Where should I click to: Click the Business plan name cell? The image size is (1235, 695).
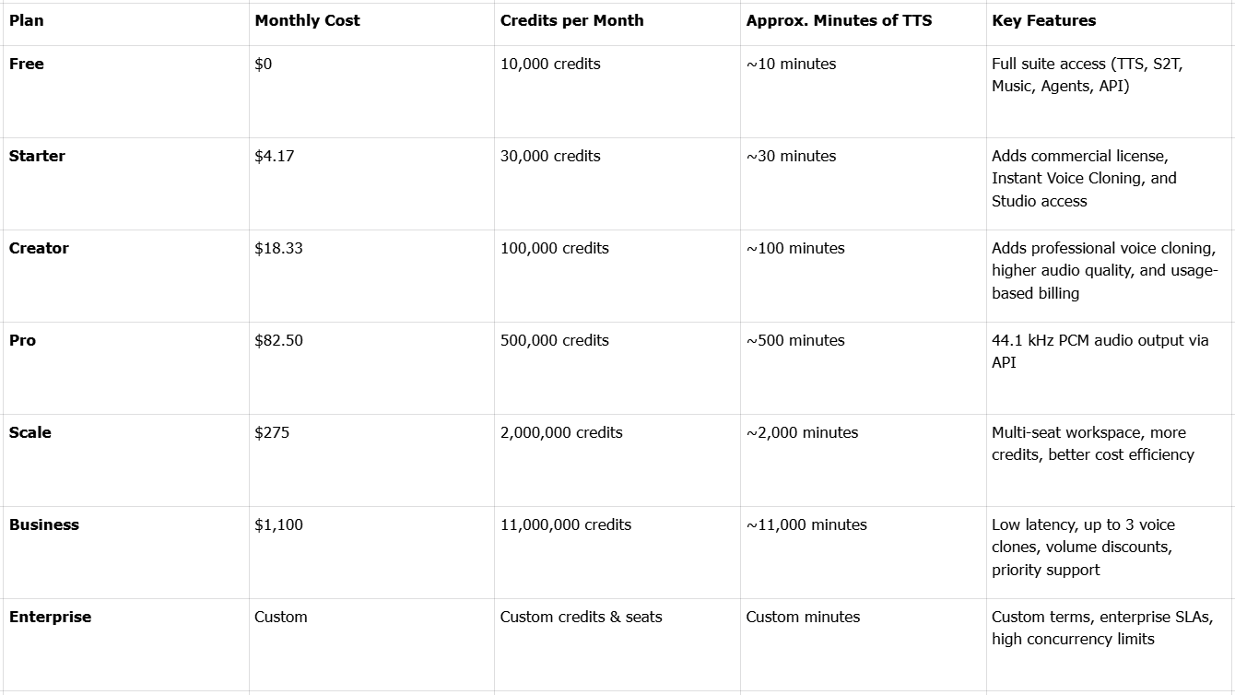coord(44,524)
